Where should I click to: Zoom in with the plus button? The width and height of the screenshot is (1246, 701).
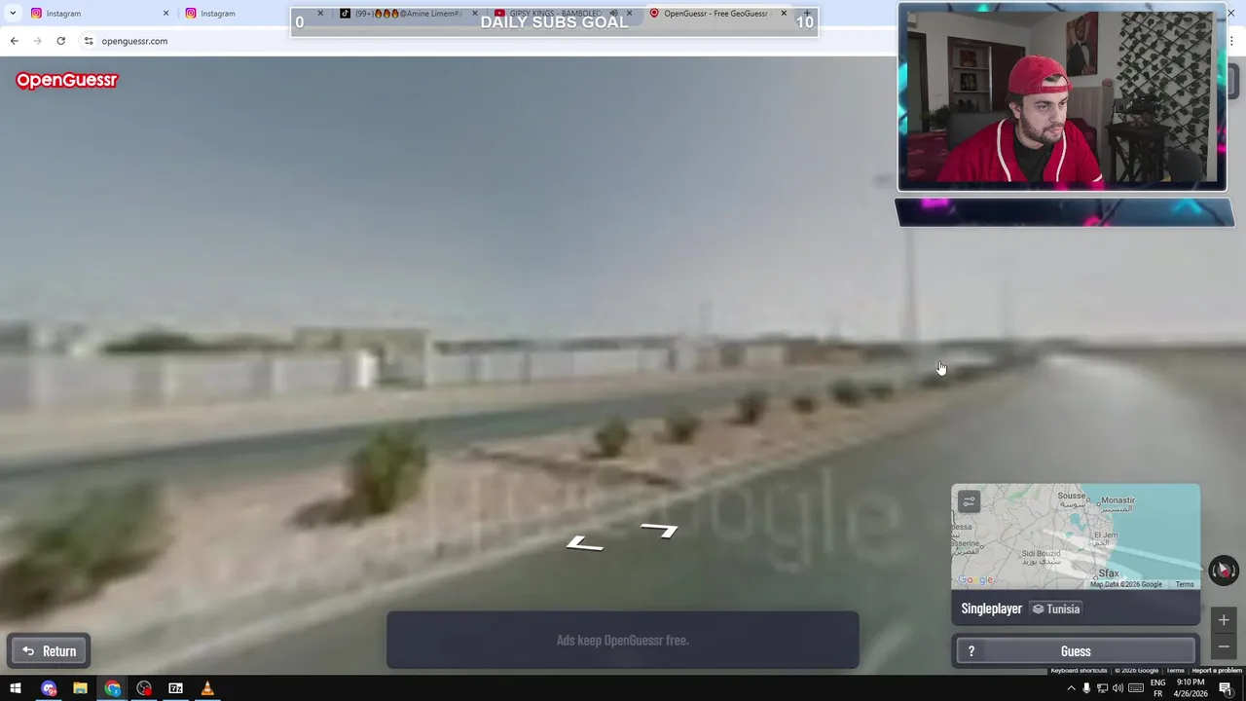[x=1224, y=620]
